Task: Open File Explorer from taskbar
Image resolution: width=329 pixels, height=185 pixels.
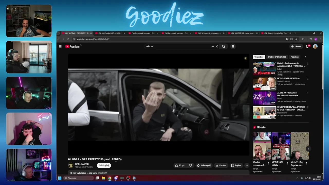Action: 104,178
